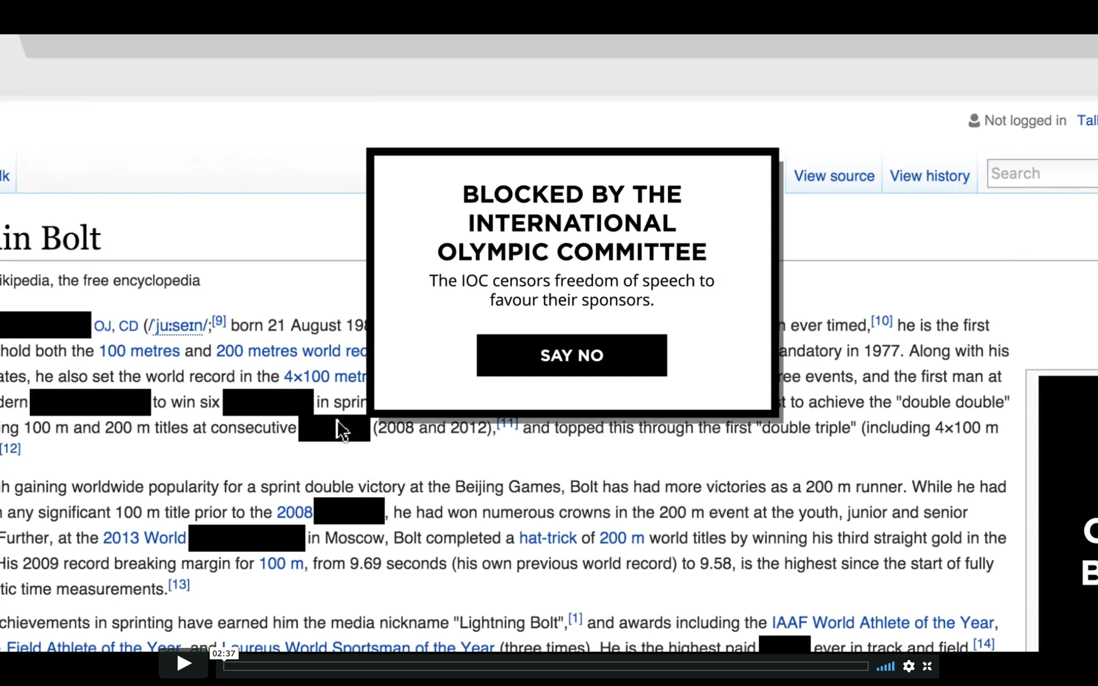Open the 200 metres world record link
1098x686 pixels.
(x=290, y=351)
